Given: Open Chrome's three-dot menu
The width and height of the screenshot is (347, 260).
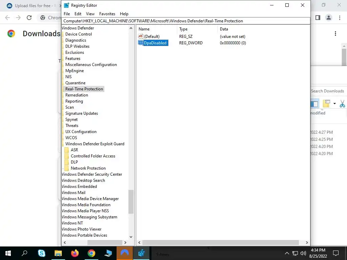Looking at the screenshot, I should click(340, 18).
